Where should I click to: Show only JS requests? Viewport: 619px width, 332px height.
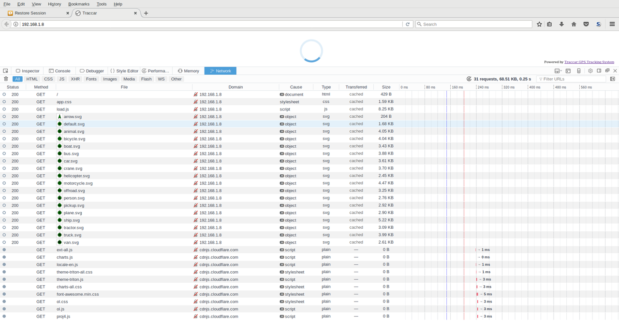pyautogui.click(x=61, y=79)
